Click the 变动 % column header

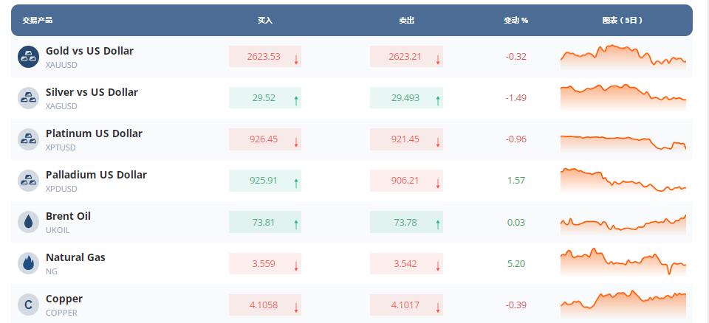coord(516,20)
